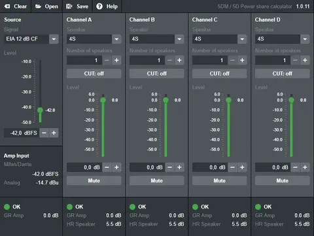Decrease number of speakers in Channel D

point(295,60)
